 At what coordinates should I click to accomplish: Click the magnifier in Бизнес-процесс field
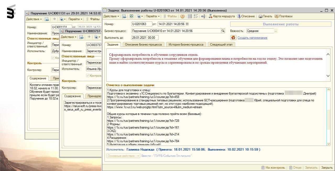(223, 31)
